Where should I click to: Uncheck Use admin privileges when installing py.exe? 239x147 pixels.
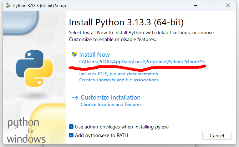click(x=71, y=127)
